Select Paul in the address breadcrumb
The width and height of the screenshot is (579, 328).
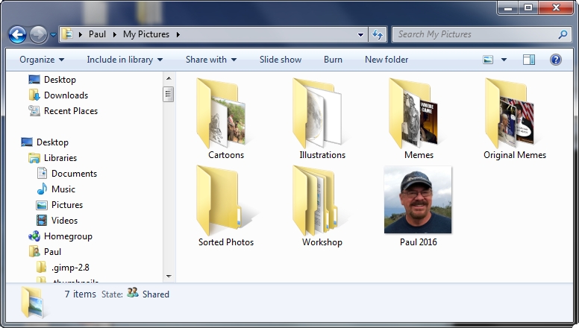click(97, 34)
